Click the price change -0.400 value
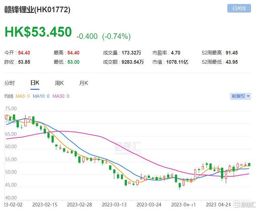Image resolution: width=258 pixels, height=210 pixels. point(87,36)
